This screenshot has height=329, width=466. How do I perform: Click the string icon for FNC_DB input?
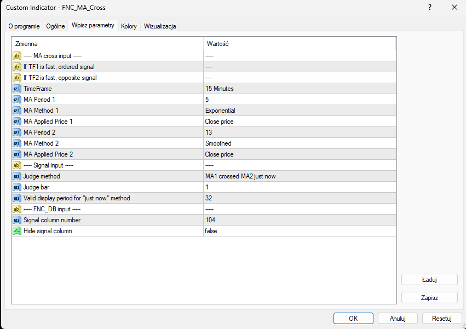click(16, 209)
